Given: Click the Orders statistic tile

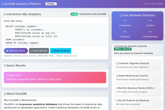Looking at the screenshot, I should tap(150, 23).
